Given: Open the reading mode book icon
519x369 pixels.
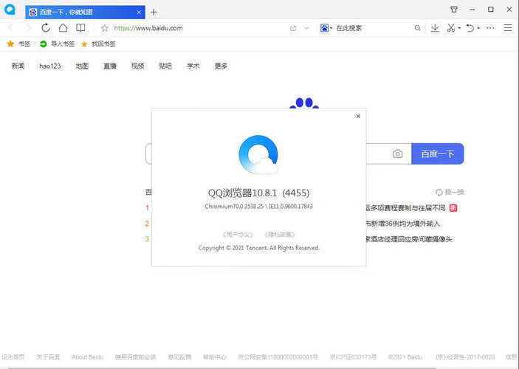Looking at the screenshot, I should click(80, 28).
